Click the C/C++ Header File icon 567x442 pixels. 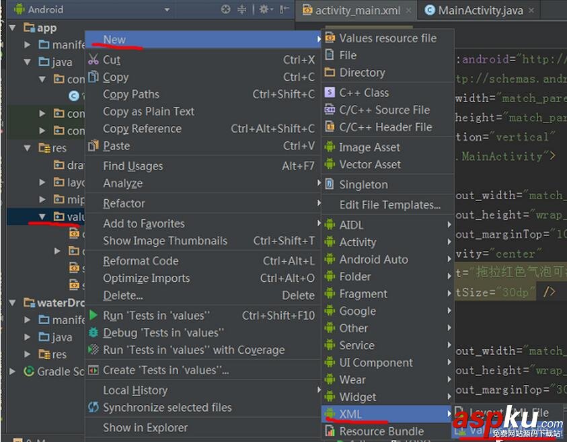coord(330,126)
